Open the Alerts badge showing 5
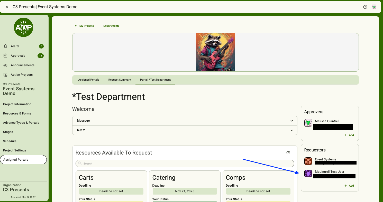Image resolution: width=383 pixels, height=202 pixels. (41, 46)
